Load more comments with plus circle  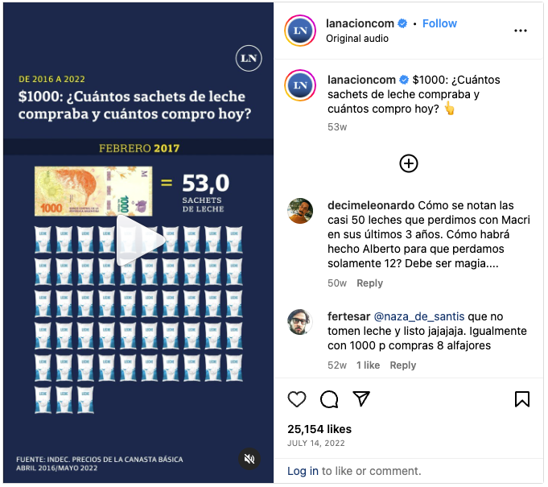409,163
